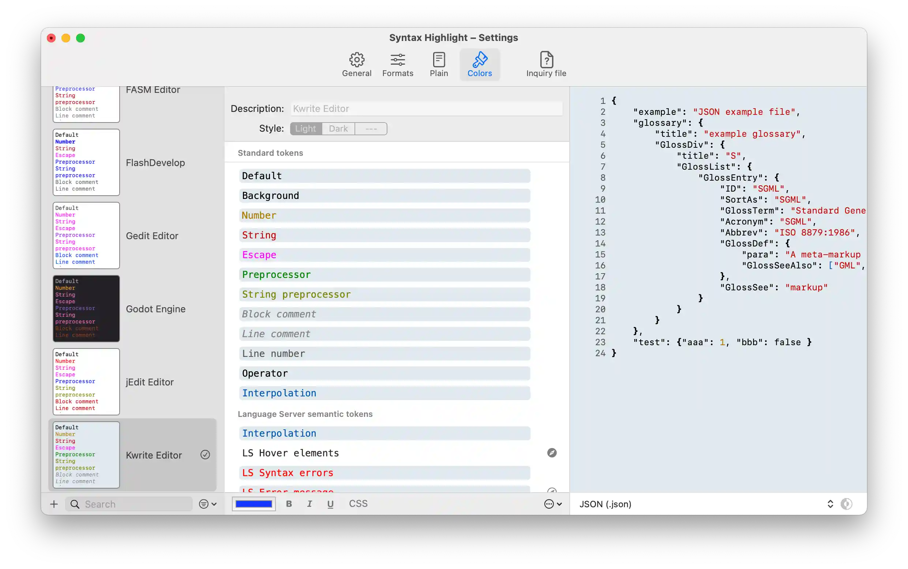The height and width of the screenshot is (569, 908).
Task: Click inside the theme Search field
Action: pos(128,504)
